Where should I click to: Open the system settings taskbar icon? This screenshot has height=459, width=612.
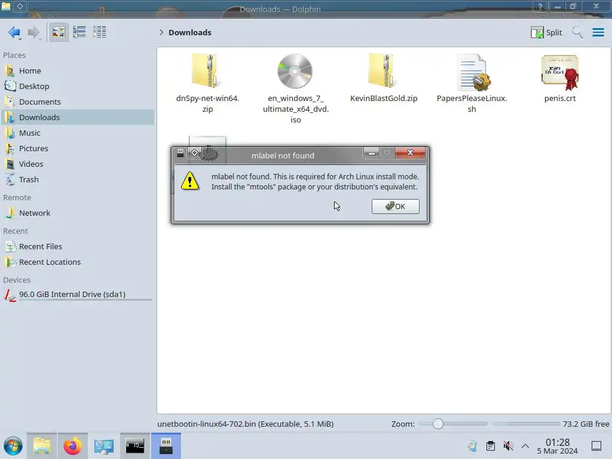click(x=104, y=446)
